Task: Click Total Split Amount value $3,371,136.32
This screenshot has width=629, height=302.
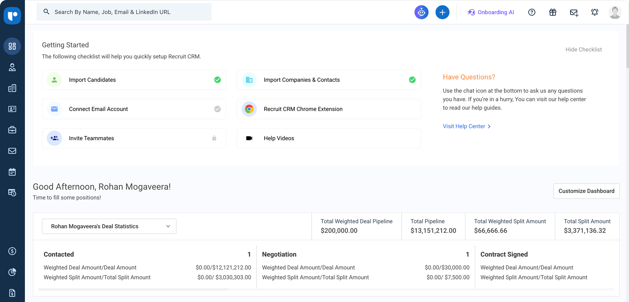Action: point(585,231)
